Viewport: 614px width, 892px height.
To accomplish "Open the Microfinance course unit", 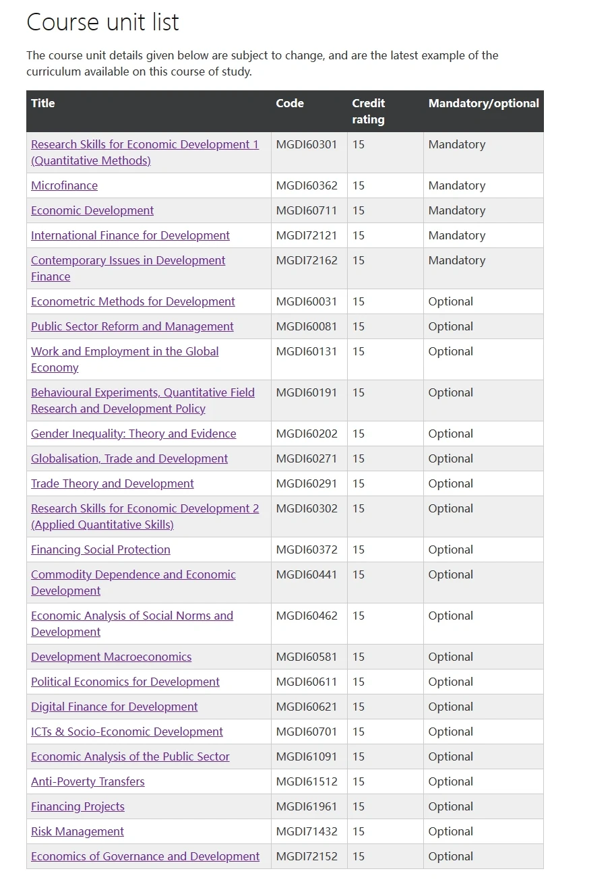I will [x=64, y=185].
